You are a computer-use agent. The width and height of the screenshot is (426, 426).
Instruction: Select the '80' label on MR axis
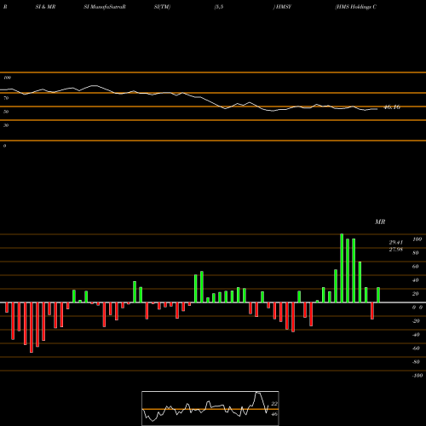(416, 253)
